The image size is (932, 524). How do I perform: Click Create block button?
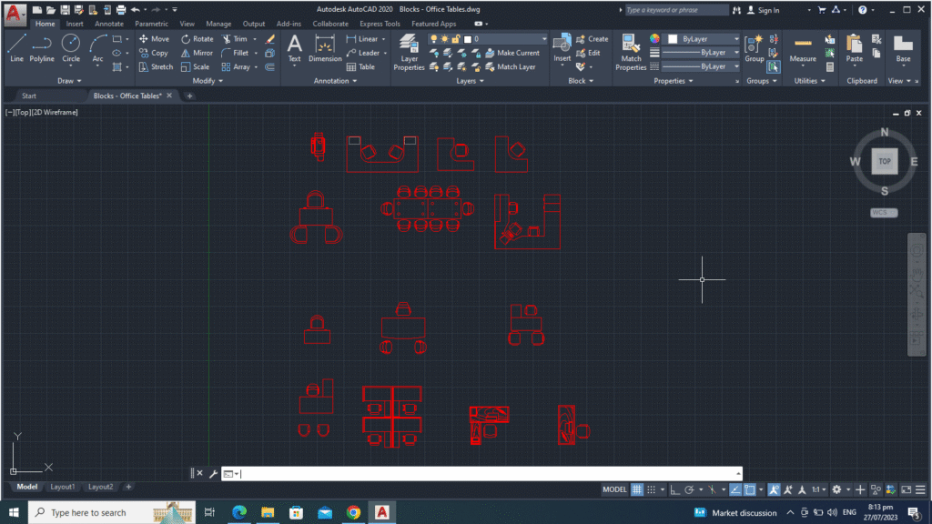tap(592, 38)
